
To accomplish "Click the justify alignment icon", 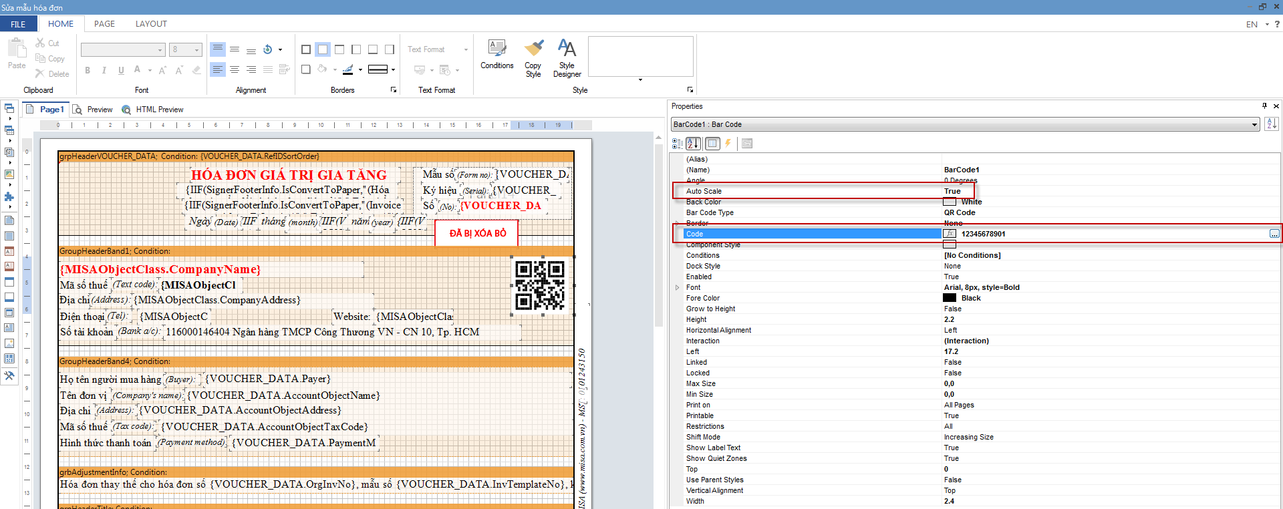I will click(x=268, y=69).
